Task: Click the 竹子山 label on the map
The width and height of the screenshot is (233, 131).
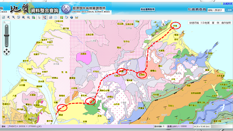Action: [x=126, y=41]
